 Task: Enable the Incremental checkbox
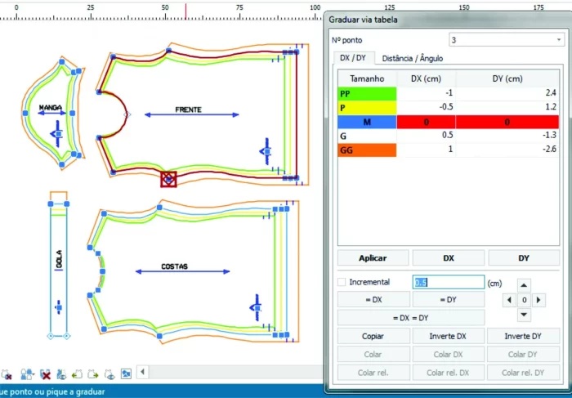click(342, 282)
